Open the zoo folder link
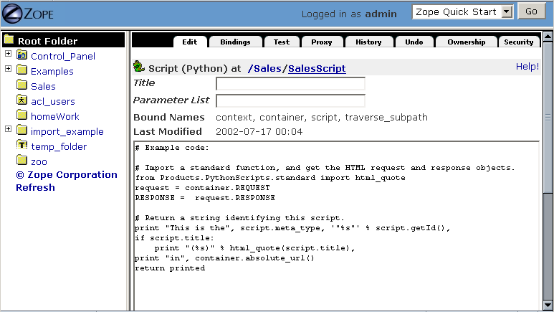This screenshot has height=312, width=554. (39, 162)
